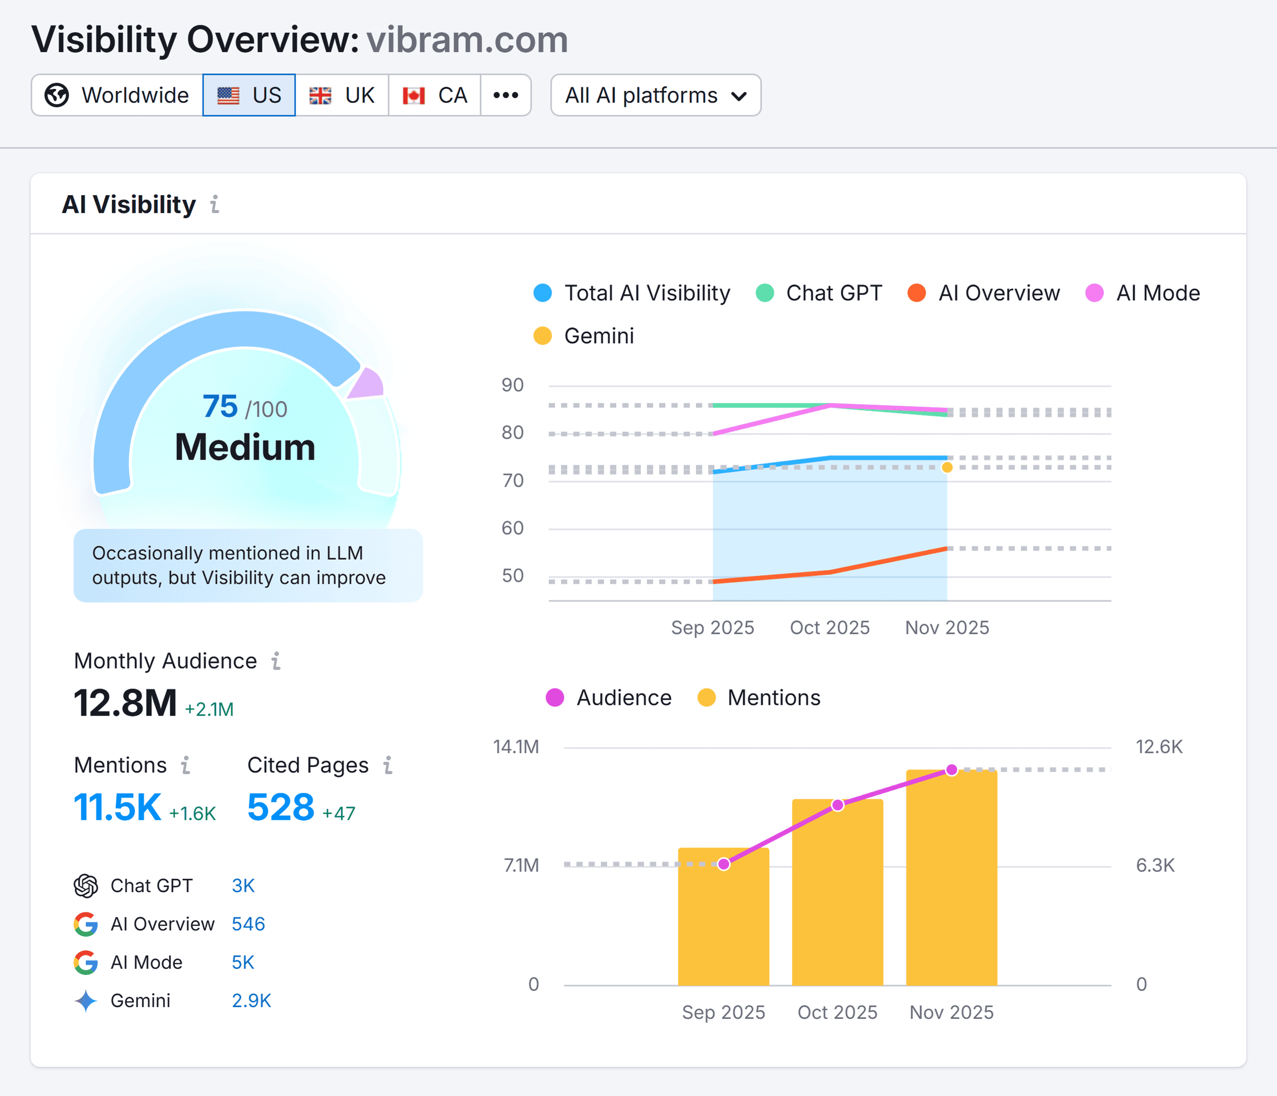Select the US location tab
Viewport: 1277px width, 1096px height.
point(249,95)
